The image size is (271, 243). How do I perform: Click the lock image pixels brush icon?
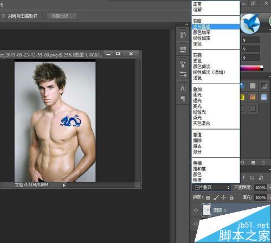pyautogui.click(x=216, y=197)
